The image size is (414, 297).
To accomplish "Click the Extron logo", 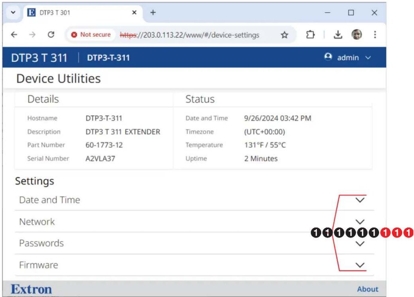I will [x=31, y=289].
